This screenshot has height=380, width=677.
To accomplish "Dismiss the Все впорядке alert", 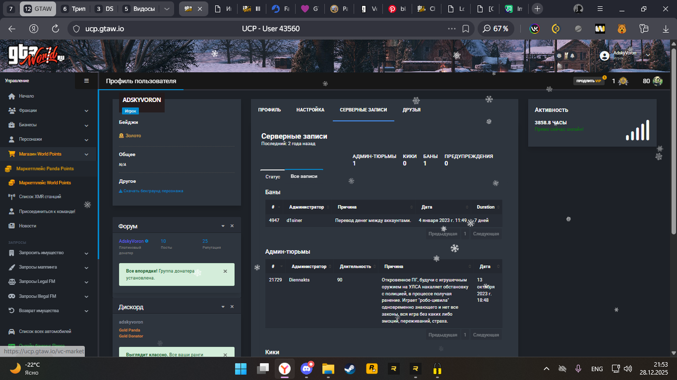I will click(x=225, y=271).
